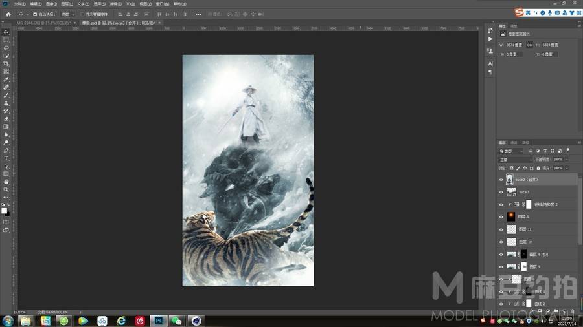Switch to the Channels tab beside Layers
583x327 pixels.
tap(514, 142)
